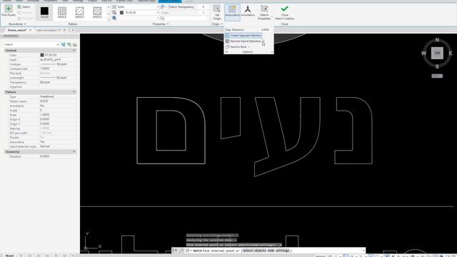Click the Lineweight ByLayer property value
Image resolution: width=457 pixels, height=257 pixels.
58,78
